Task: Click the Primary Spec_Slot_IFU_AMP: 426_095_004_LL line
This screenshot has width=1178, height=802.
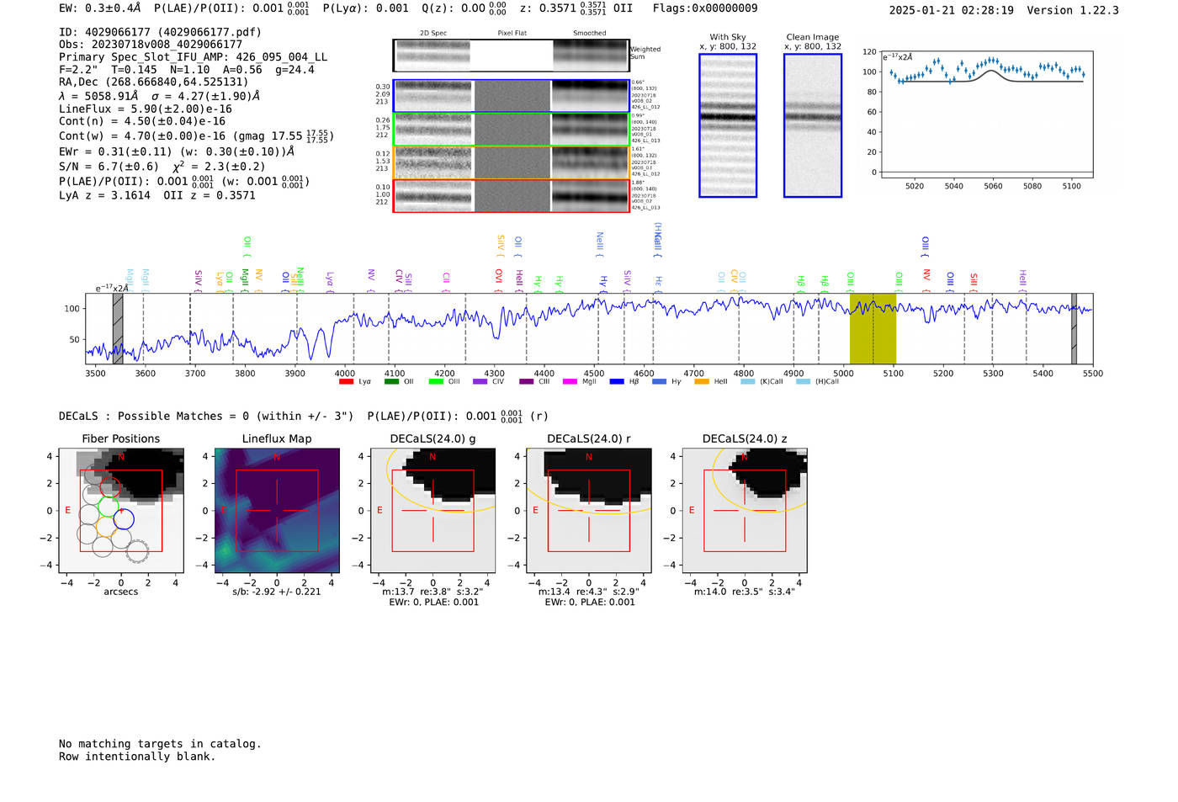Action: click(x=194, y=57)
